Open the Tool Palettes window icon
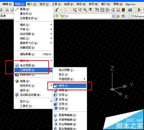The height and width of the screenshot is (130, 144). point(107,10)
